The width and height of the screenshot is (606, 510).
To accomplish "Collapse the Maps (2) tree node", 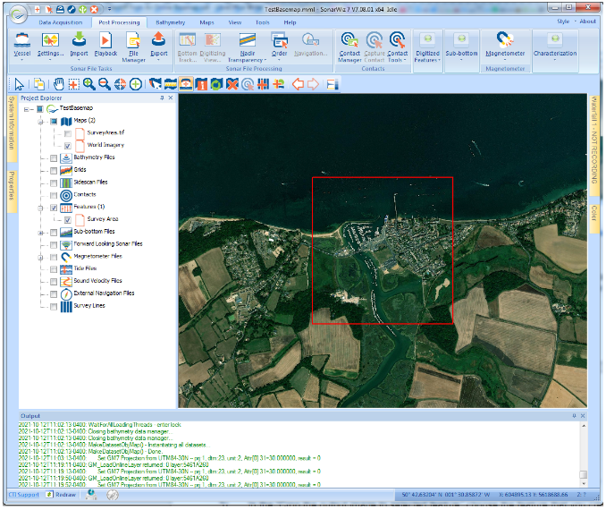I will [41, 120].
